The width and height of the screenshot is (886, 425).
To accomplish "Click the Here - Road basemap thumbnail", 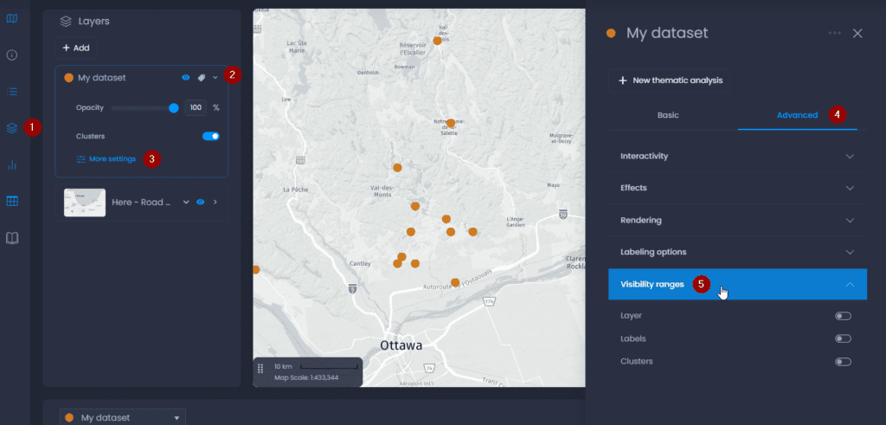I will pos(85,203).
